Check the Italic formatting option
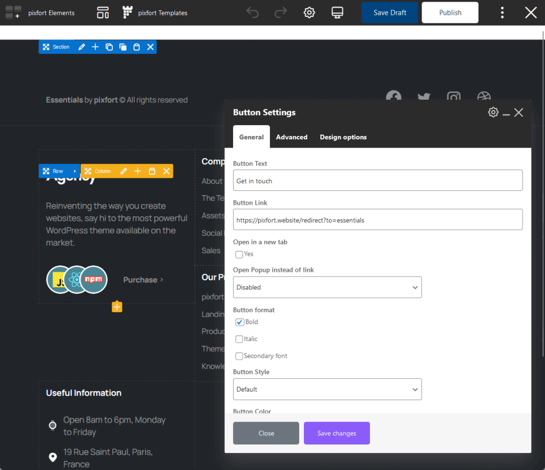 (239, 339)
